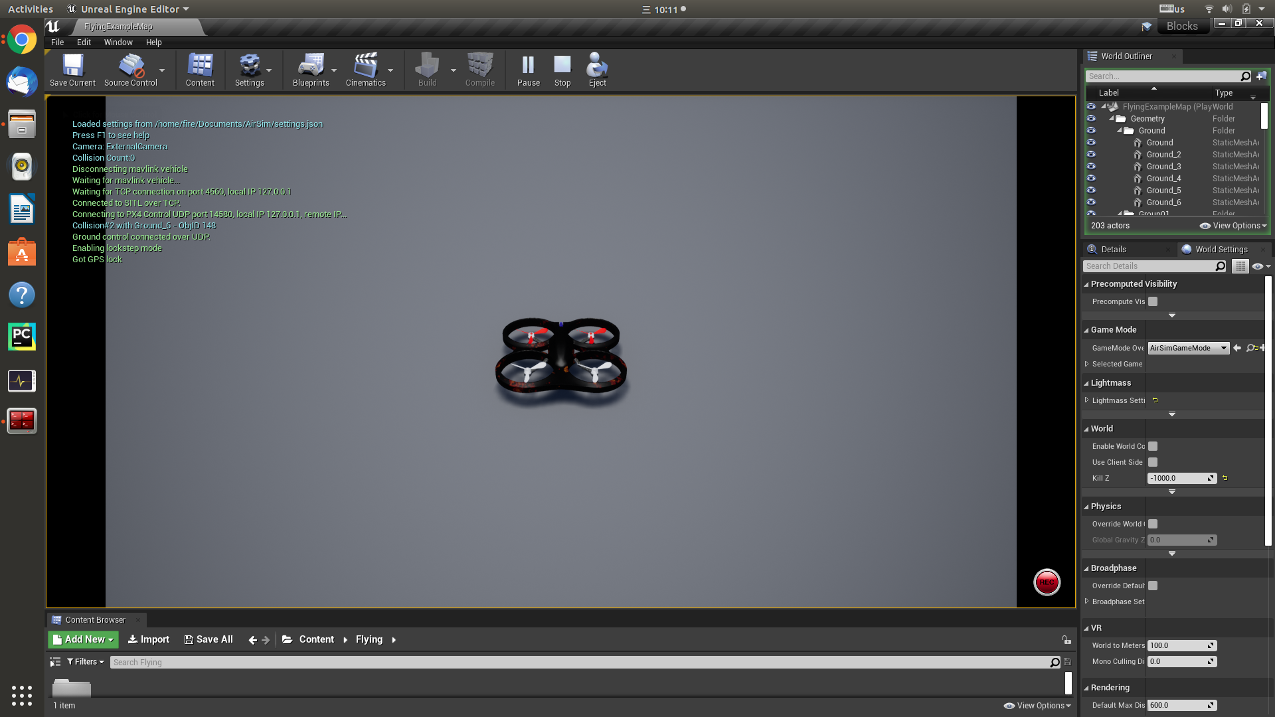The image size is (1275, 717).
Task: Open the Filters dropdown in Content Browser
Action: pyautogui.click(x=86, y=662)
